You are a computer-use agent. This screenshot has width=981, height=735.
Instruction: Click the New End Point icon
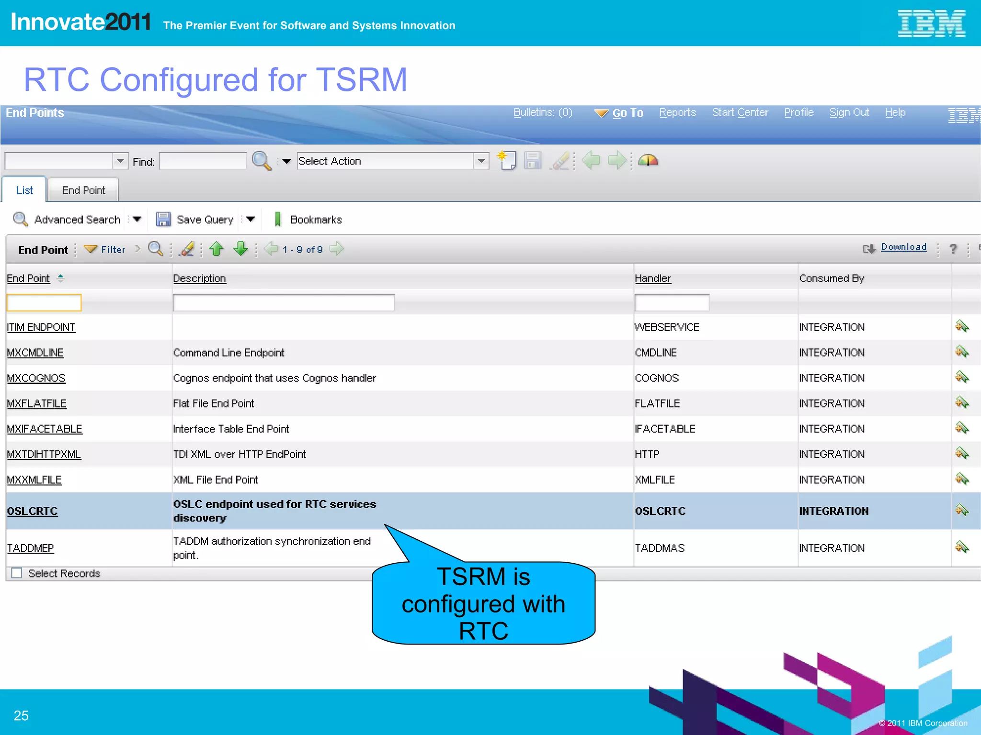[x=507, y=160]
